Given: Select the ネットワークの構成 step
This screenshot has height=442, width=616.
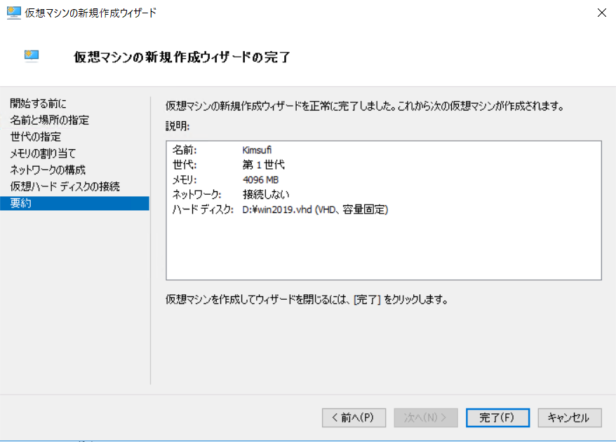Looking at the screenshot, I should tap(46, 170).
